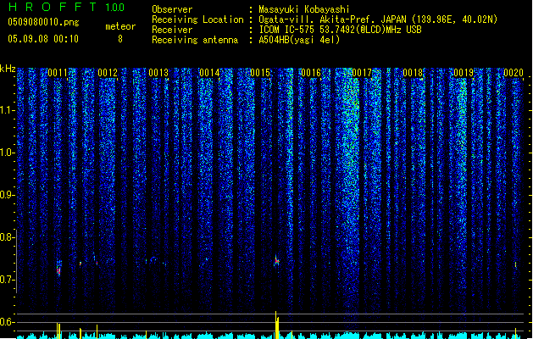Click the 0.7 kHz axis label
This screenshot has height=339, width=533.
7,280
